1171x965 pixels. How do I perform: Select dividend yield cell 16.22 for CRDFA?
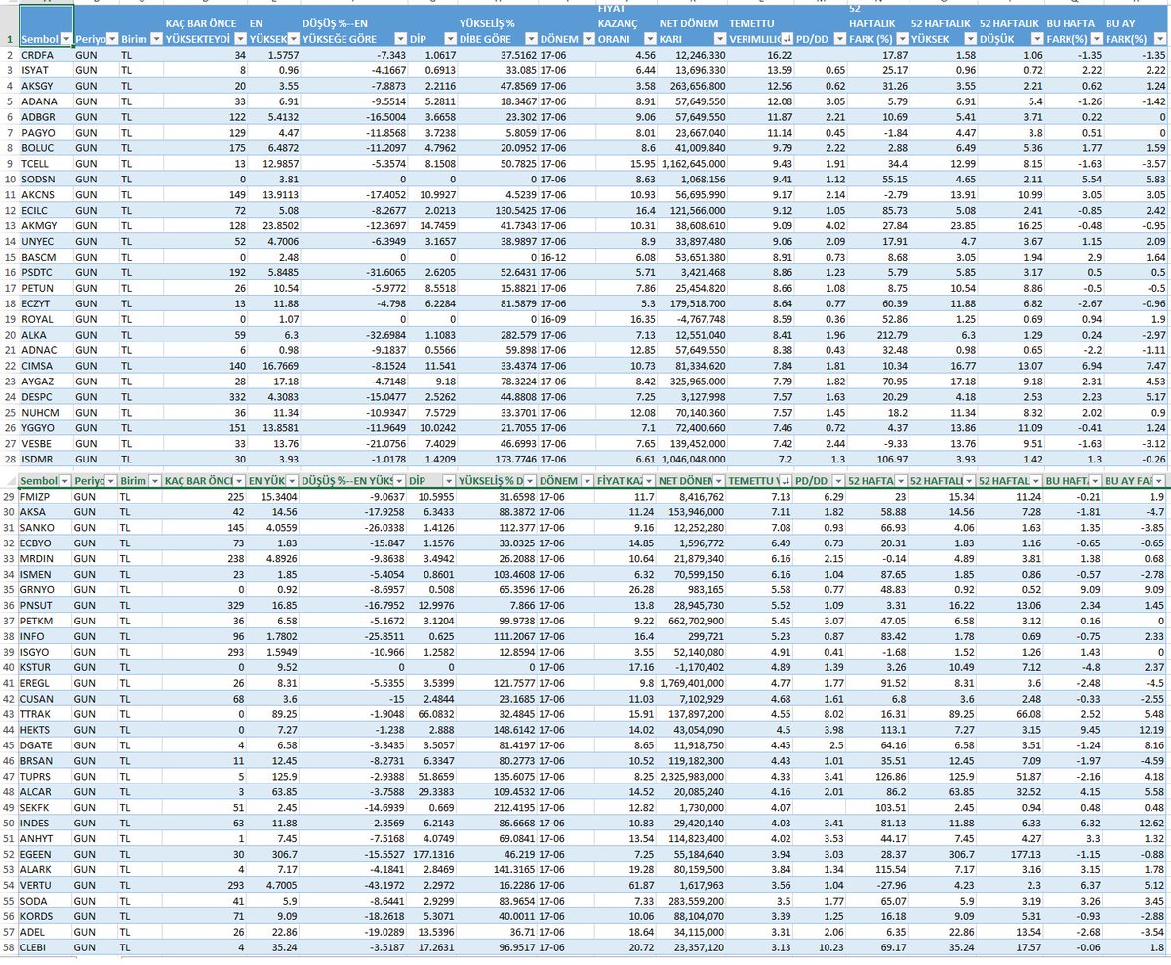(x=760, y=56)
